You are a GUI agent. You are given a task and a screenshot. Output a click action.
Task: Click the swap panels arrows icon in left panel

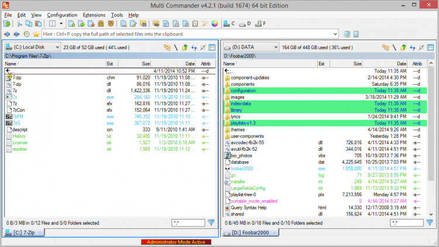(194, 47)
